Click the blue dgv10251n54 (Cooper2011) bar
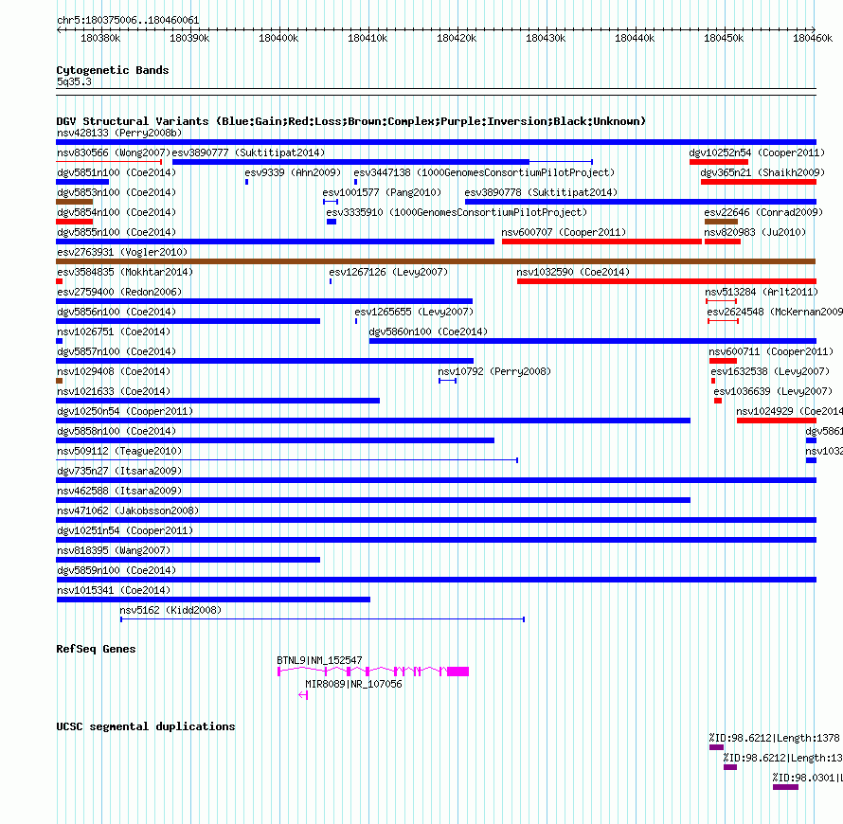This screenshot has height=824, width=843. point(436,540)
